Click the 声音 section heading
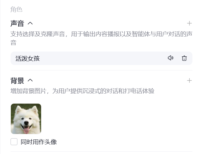The height and width of the screenshot is (154, 201). (17, 23)
